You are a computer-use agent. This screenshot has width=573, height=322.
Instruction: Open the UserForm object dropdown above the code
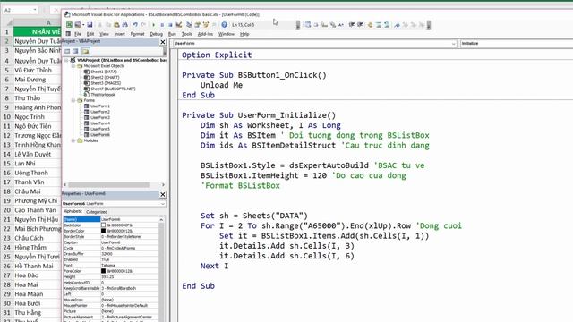(454, 44)
